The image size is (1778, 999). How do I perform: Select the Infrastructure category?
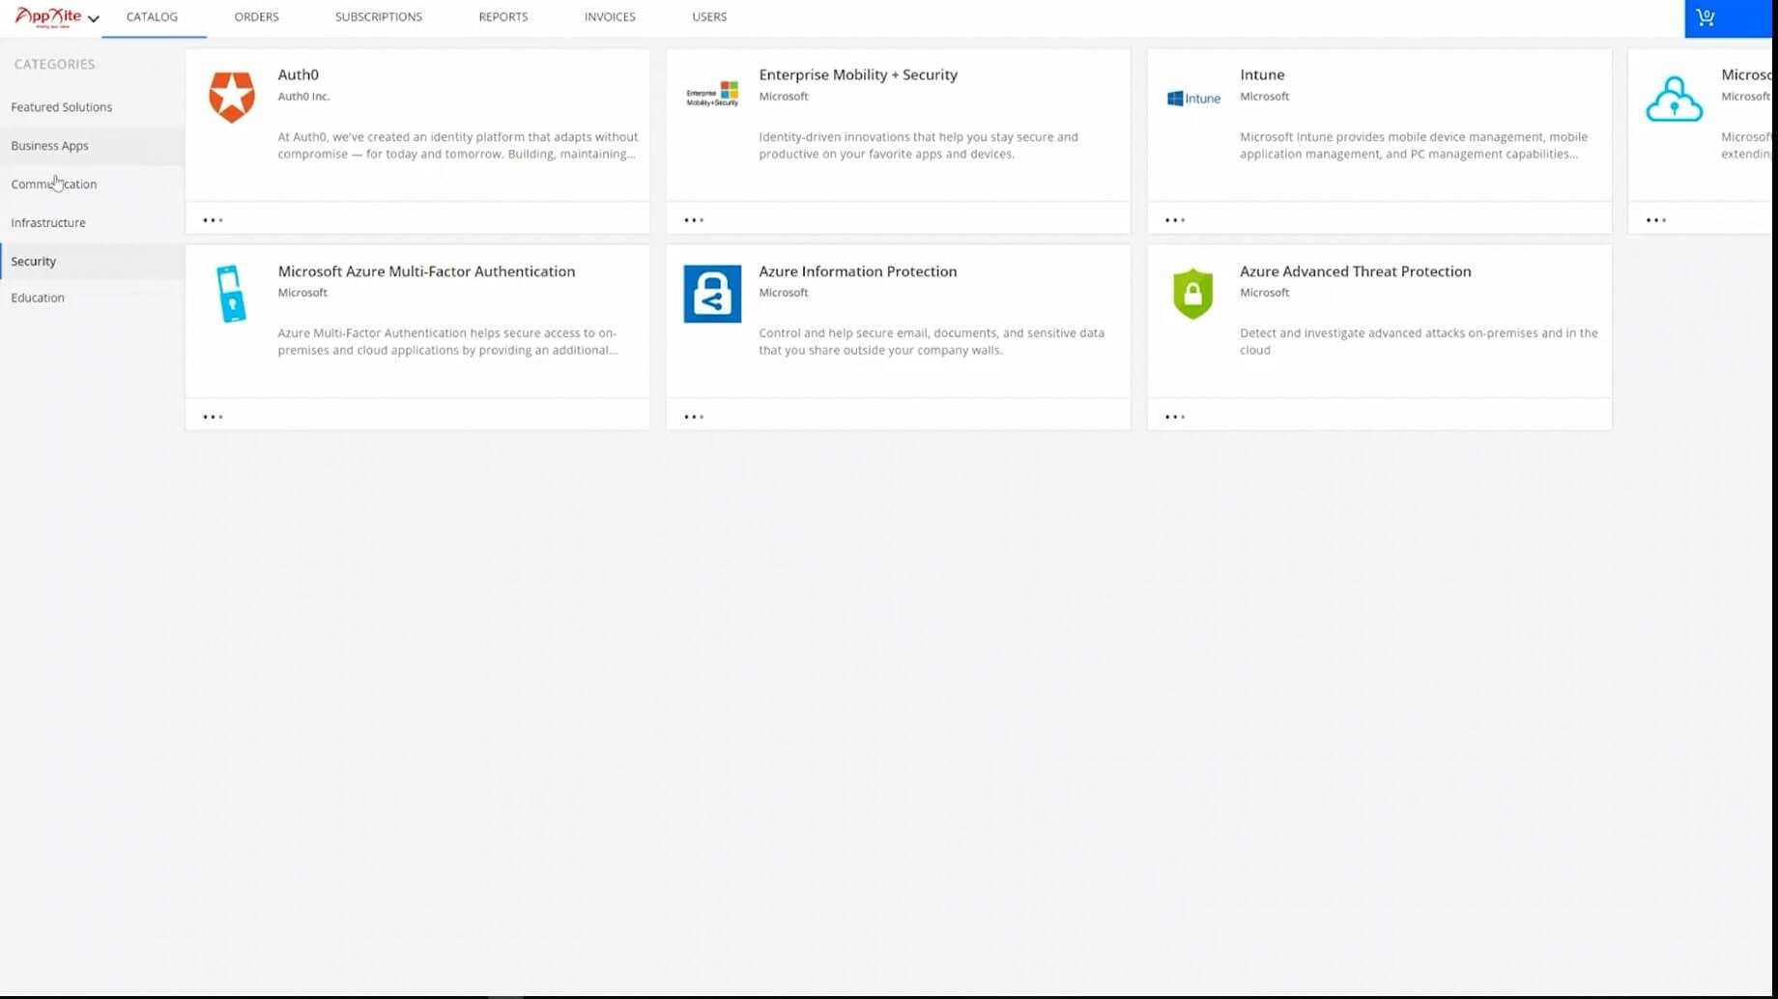pos(48,223)
